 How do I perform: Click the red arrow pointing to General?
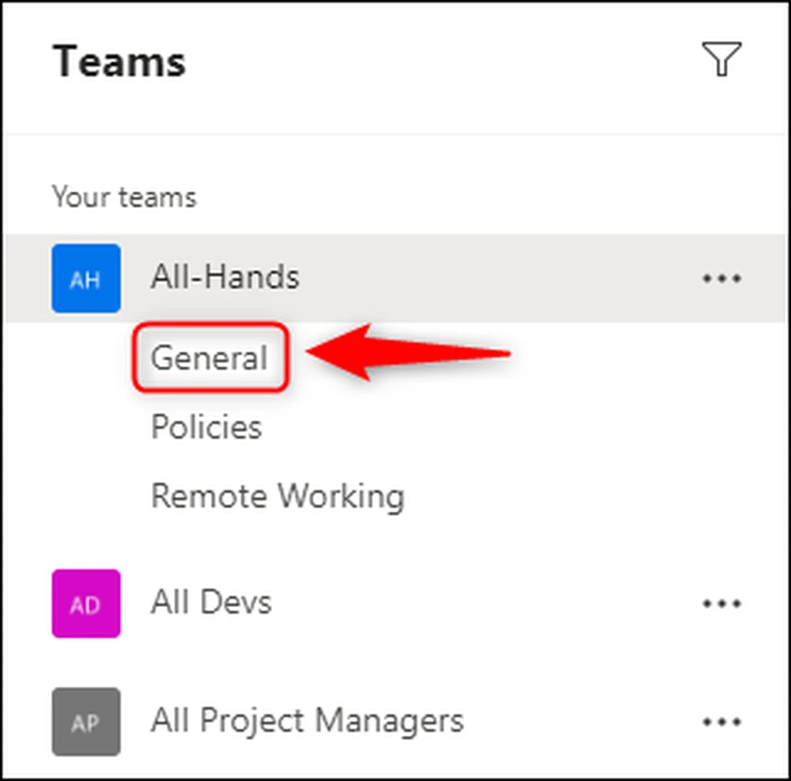(409, 352)
